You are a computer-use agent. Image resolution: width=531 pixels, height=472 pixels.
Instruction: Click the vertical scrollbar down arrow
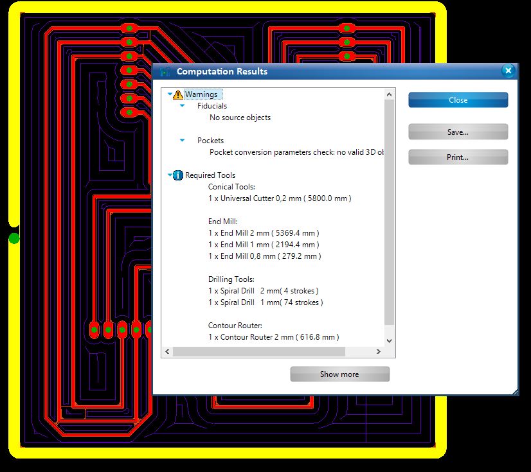[389, 341]
